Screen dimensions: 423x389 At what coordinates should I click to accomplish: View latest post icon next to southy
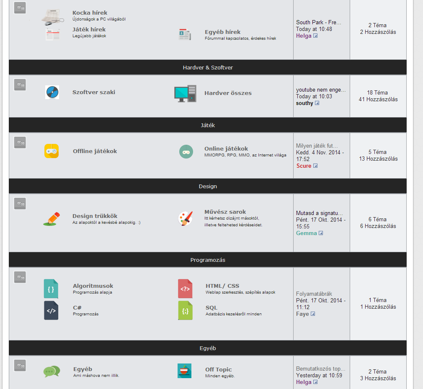[x=317, y=103]
